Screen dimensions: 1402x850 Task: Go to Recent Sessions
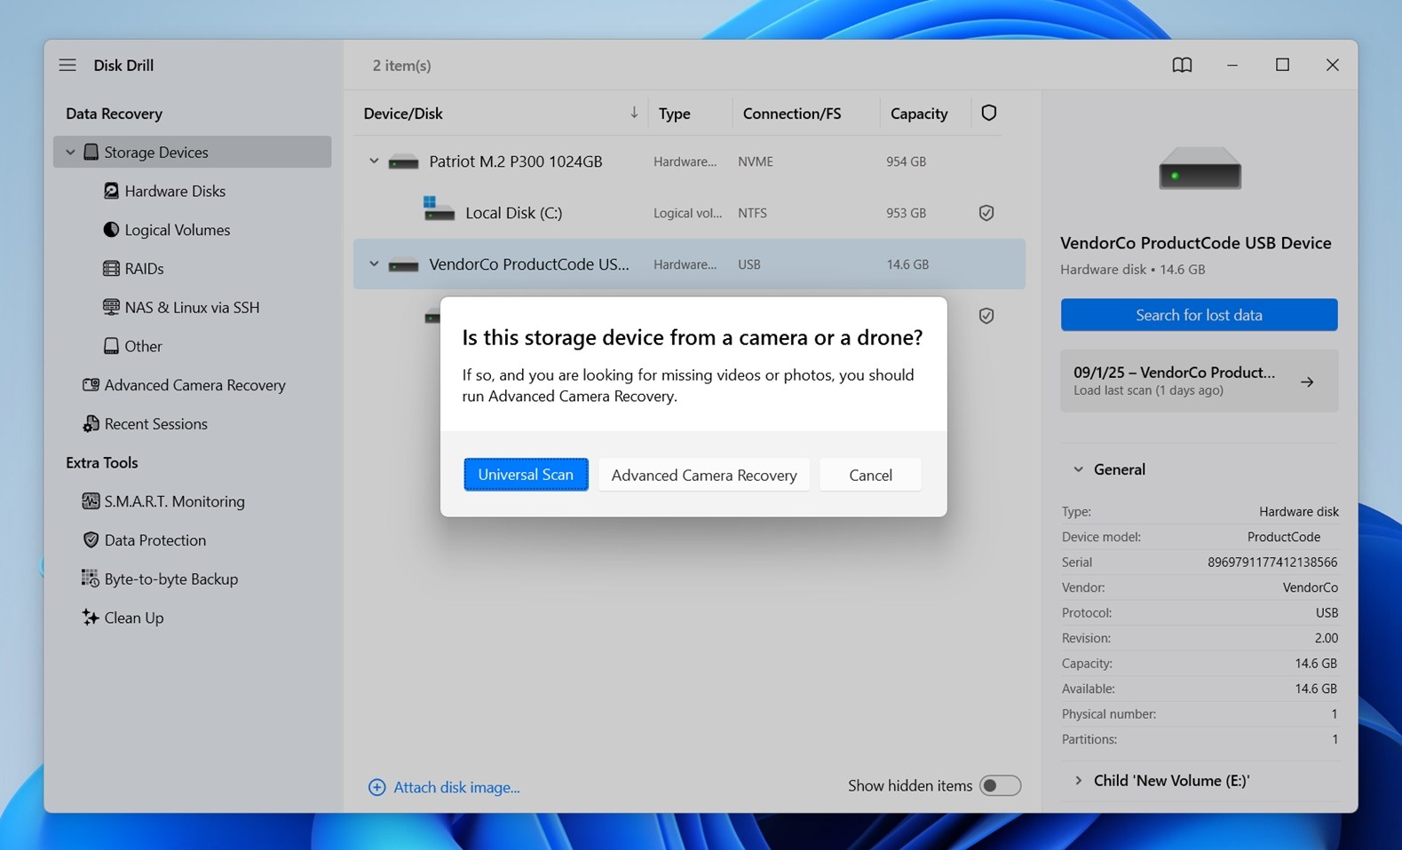[x=155, y=424]
